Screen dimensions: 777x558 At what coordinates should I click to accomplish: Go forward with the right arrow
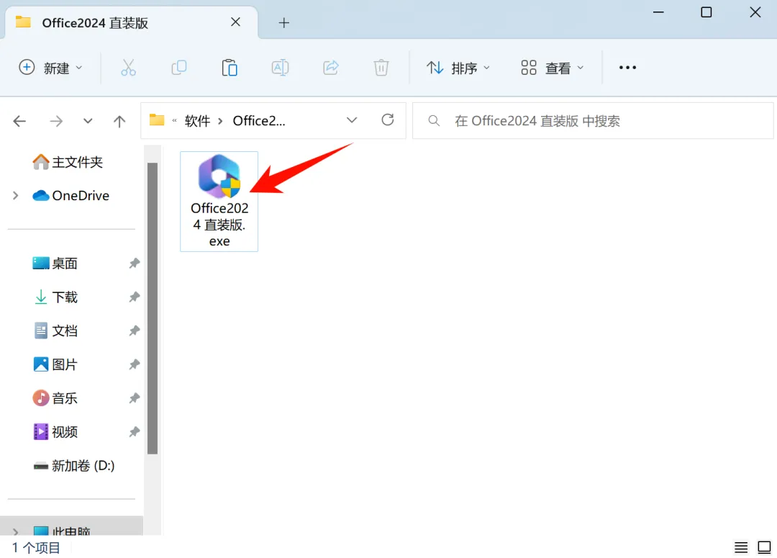56,121
